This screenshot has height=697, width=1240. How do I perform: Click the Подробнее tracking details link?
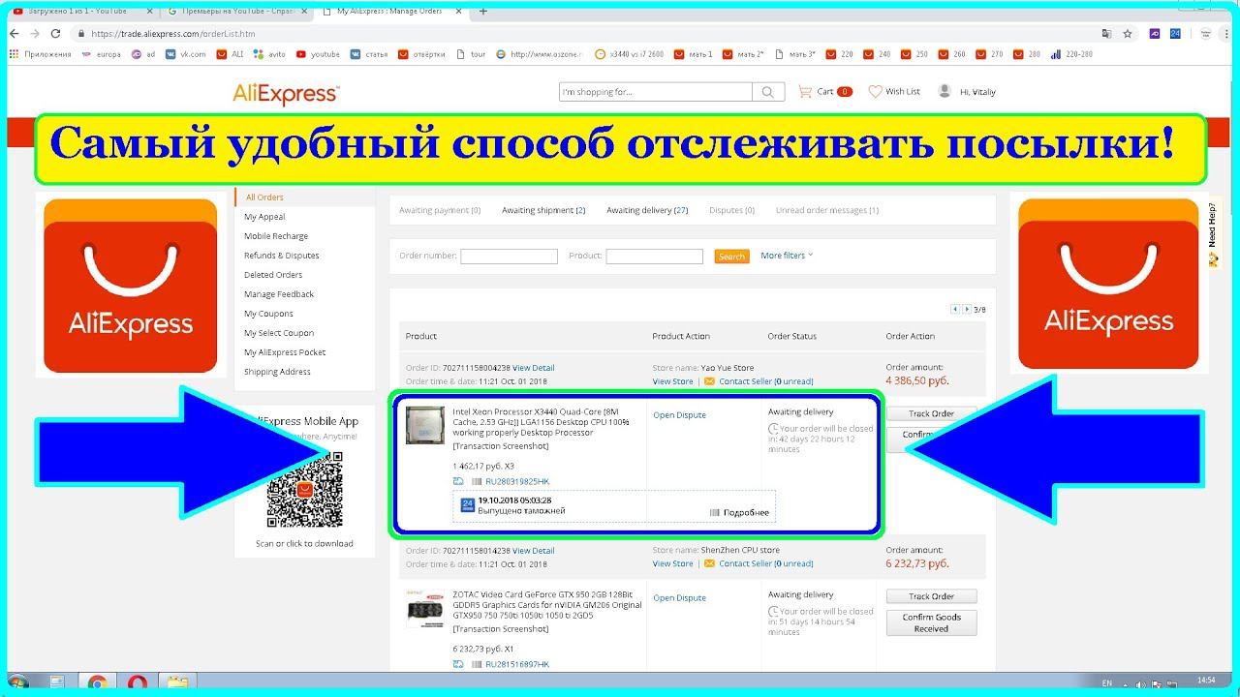[x=739, y=512]
